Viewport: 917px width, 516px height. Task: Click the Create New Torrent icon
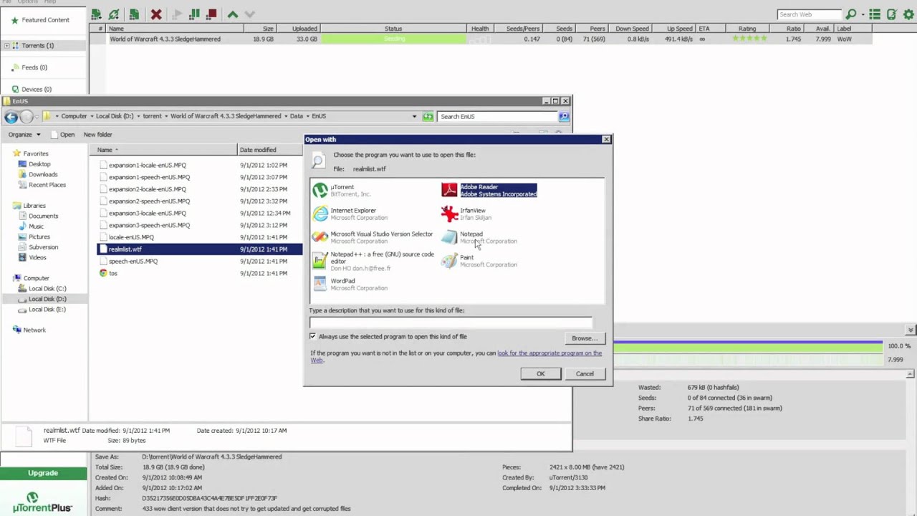click(133, 14)
